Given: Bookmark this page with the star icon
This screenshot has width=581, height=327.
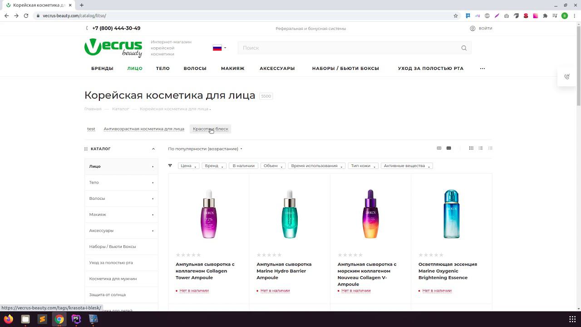Looking at the screenshot, I should tap(456, 15).
